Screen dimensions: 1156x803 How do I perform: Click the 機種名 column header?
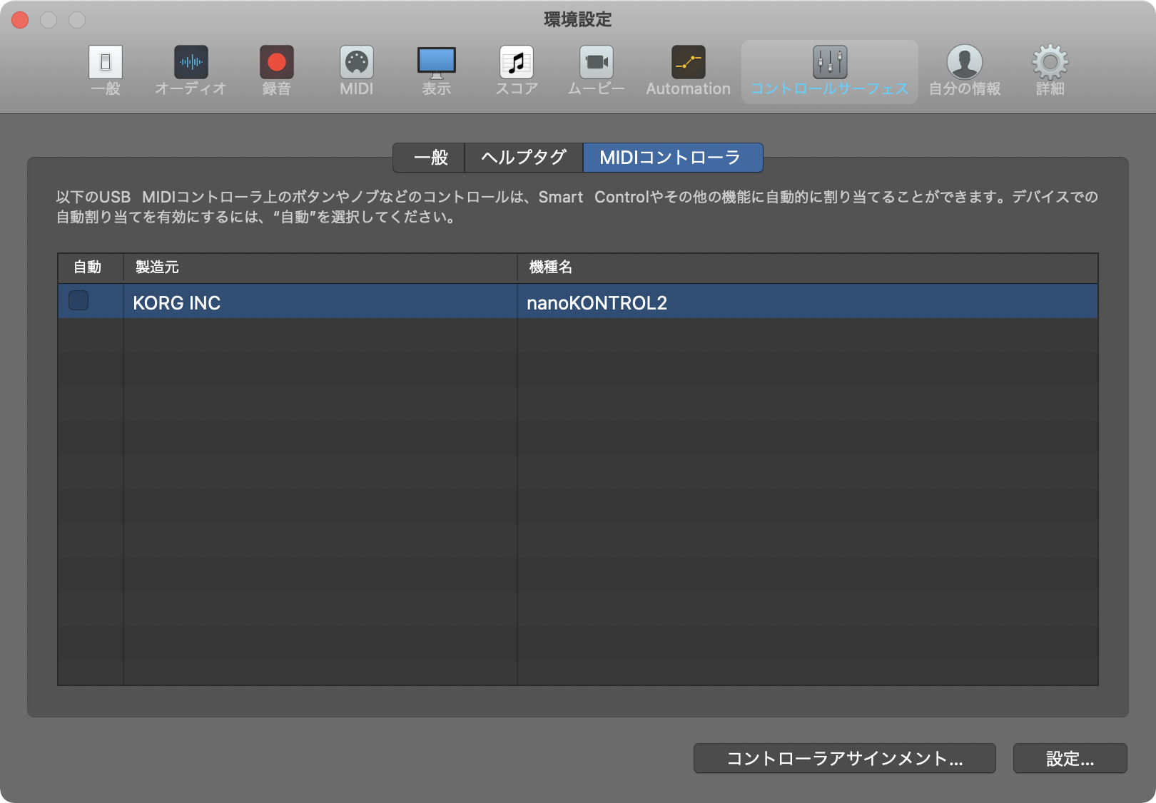pos(807,268)
